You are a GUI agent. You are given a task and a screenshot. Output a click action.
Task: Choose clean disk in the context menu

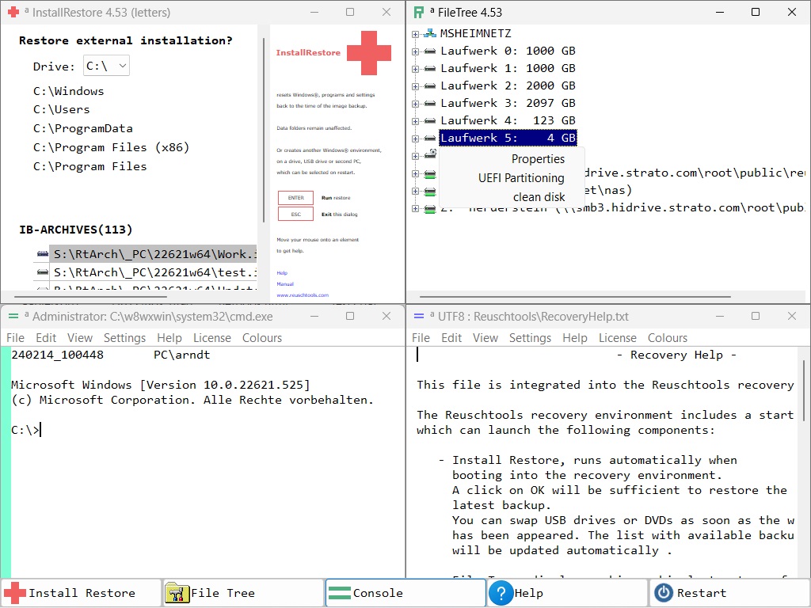pos(539,197)
